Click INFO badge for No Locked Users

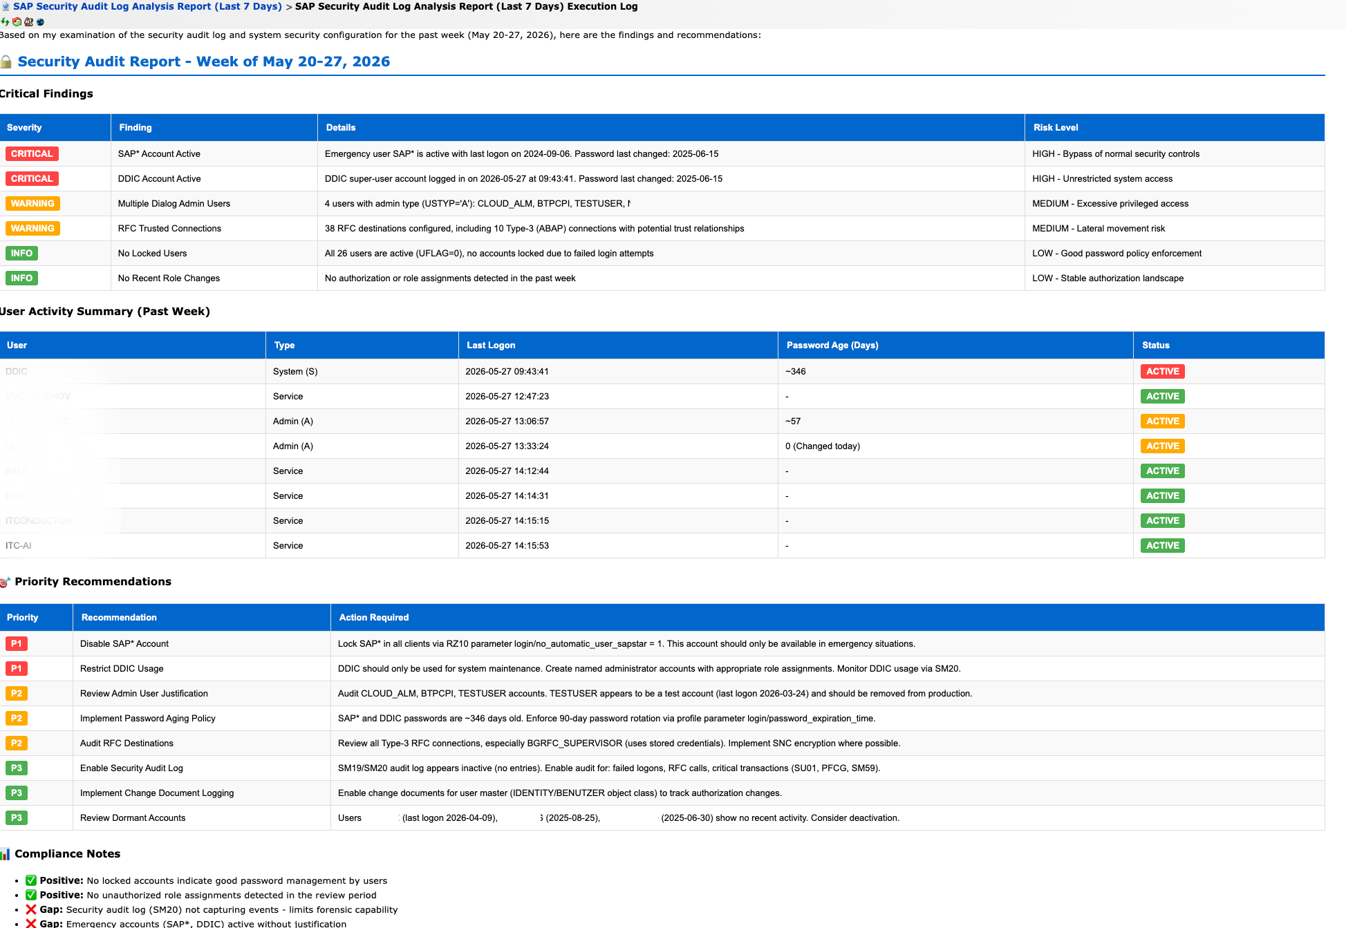coord(21,254)
